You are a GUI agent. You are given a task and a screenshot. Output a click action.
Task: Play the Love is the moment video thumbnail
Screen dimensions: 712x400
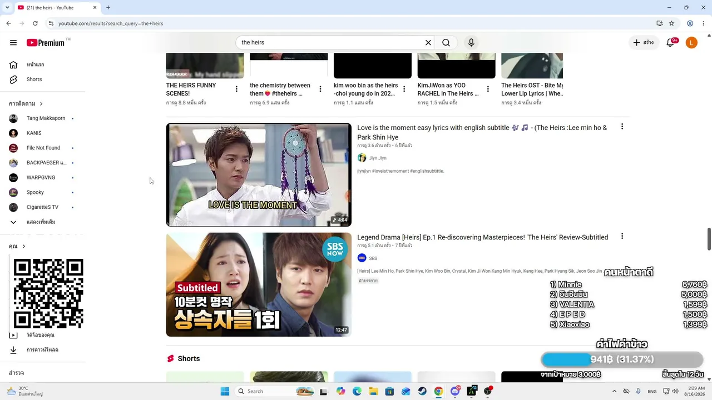click(x=259, y=175)
